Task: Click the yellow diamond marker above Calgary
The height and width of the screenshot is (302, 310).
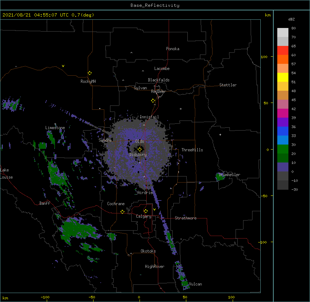Action: [x=146, y=211]
